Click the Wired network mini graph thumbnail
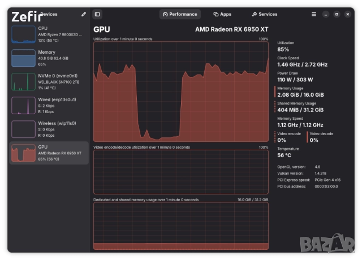This screenshot has height=260, width=362. 23,106
